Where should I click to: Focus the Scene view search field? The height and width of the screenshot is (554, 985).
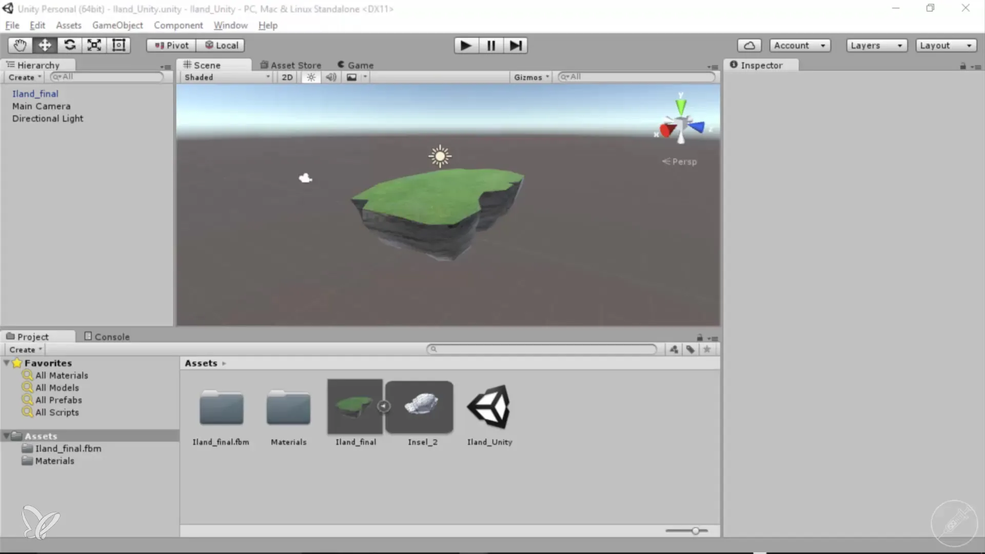pyautogui.click(x=636, y=77)
